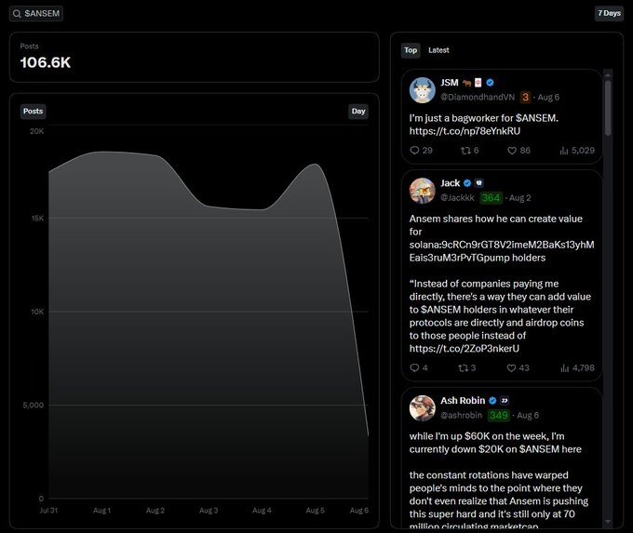Click views icon showing 5,029
Viewport: 633px width, 533px height.
pyautogui.click(x=564, y=151)
